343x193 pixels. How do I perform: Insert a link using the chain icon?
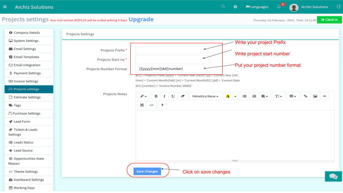coord(305,96)
